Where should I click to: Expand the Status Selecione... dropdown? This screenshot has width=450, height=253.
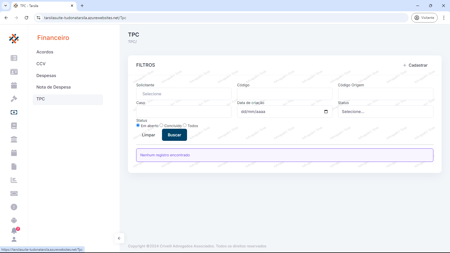click(x=385, y=112)
